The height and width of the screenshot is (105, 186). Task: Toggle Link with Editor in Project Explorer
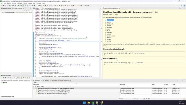[x=26, y=10]
